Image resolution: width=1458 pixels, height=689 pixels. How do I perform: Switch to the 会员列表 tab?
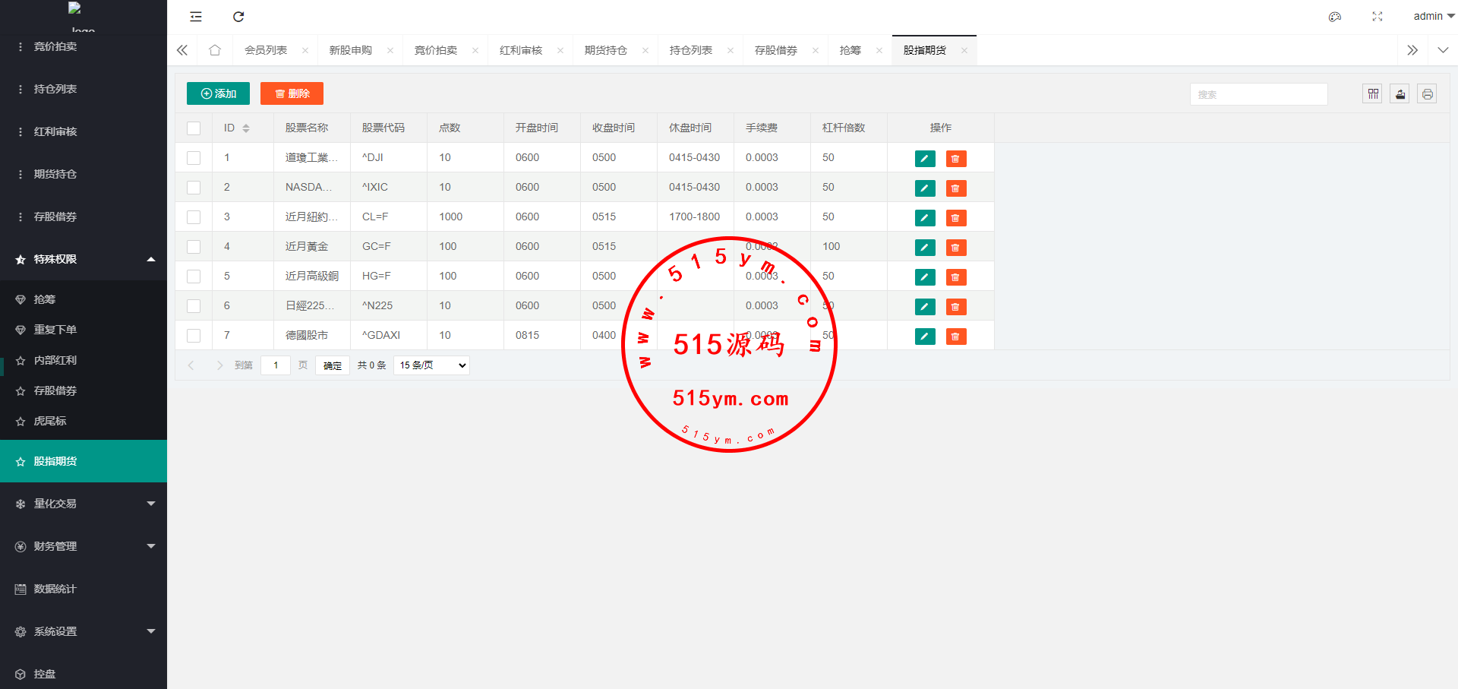coord(266,50)
